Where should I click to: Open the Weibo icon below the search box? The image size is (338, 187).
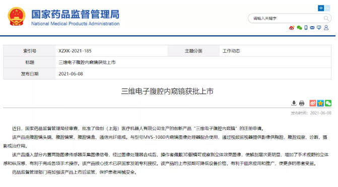[292, 28]
